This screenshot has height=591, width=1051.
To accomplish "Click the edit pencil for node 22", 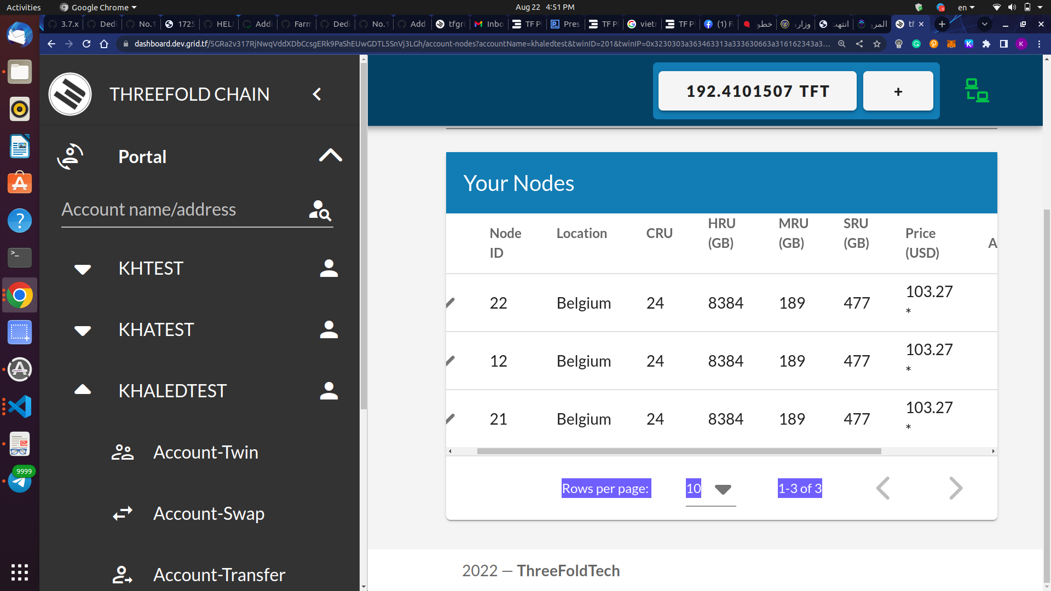I will [x=451, y=303].
